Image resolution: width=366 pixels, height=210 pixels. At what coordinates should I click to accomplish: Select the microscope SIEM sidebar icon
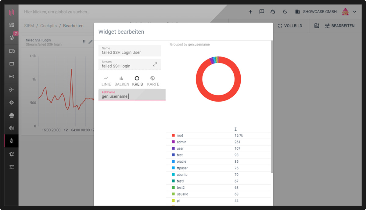pyautogui.click(x=12, y=141)
